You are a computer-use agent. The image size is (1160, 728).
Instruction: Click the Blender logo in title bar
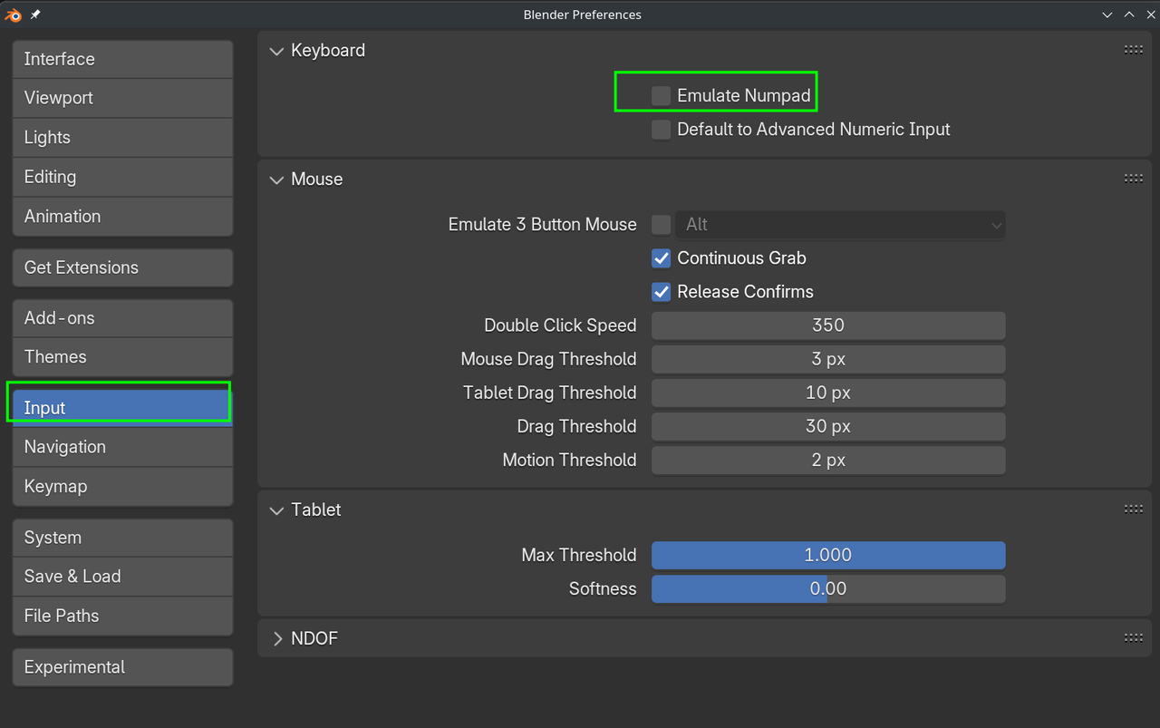click(x=13, y=15)
